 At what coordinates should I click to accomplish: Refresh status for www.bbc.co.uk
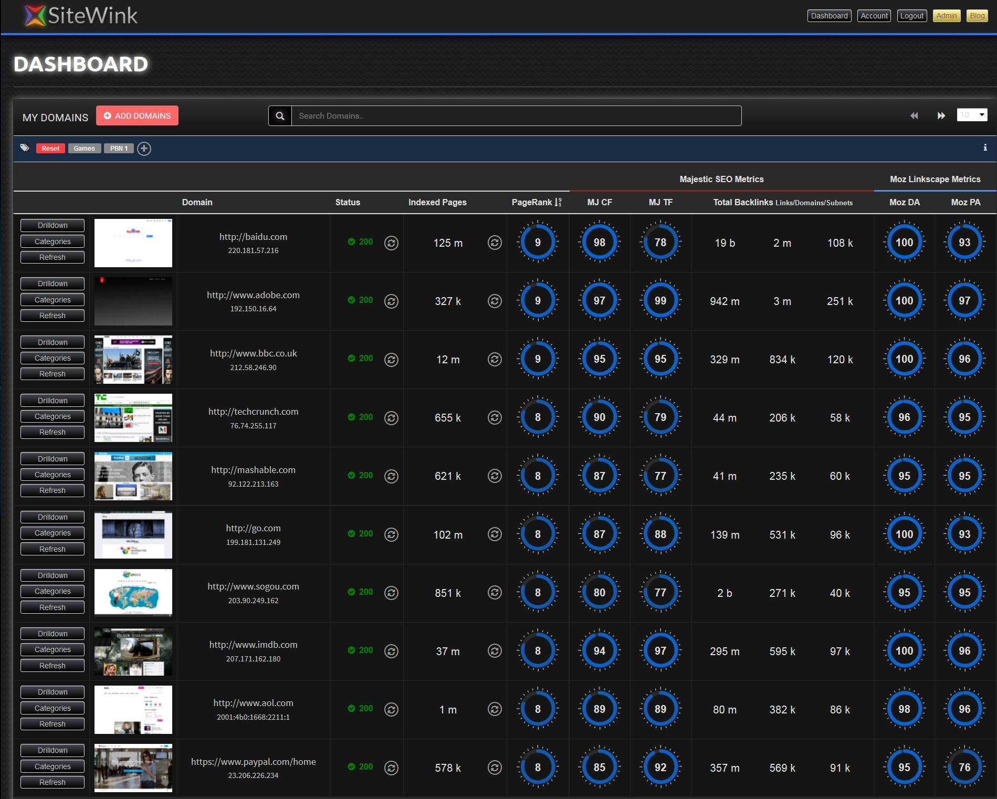(x=391, y=360)
